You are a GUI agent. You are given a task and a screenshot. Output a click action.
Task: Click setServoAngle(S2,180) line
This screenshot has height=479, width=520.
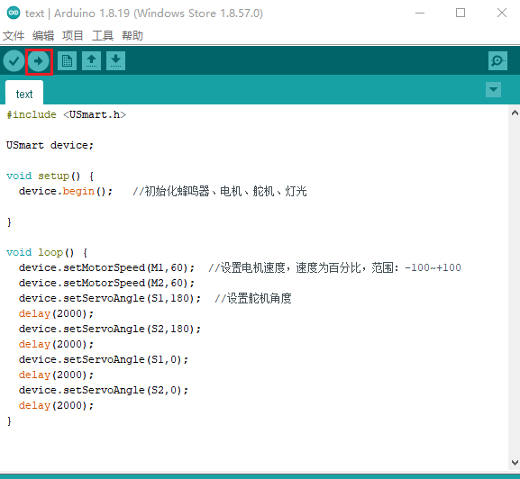pos(110,329)
